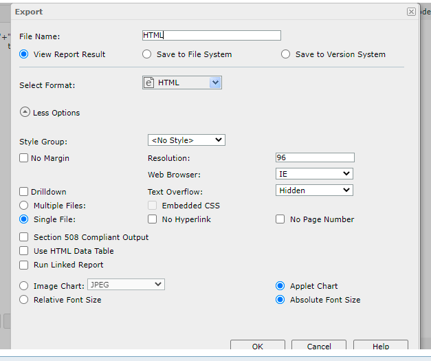
Task: Enable Section 508 Compliant Output
Action: tap(23, 237)
